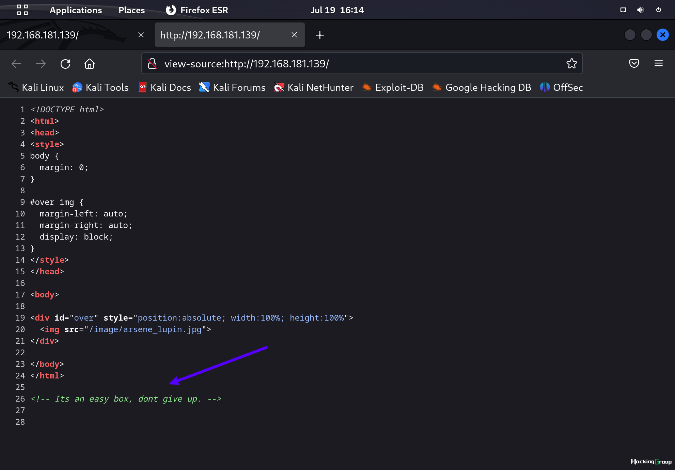Screen dimensions: 675x470
Task: Click the 'margin-left: auto;' CSS line
Action: pos(83,214)
